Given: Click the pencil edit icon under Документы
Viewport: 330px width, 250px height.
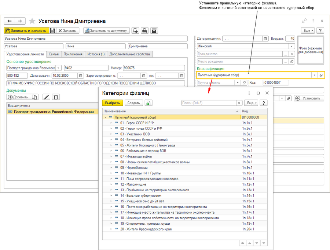Looking at the screenshot, I should click(46, 97).
